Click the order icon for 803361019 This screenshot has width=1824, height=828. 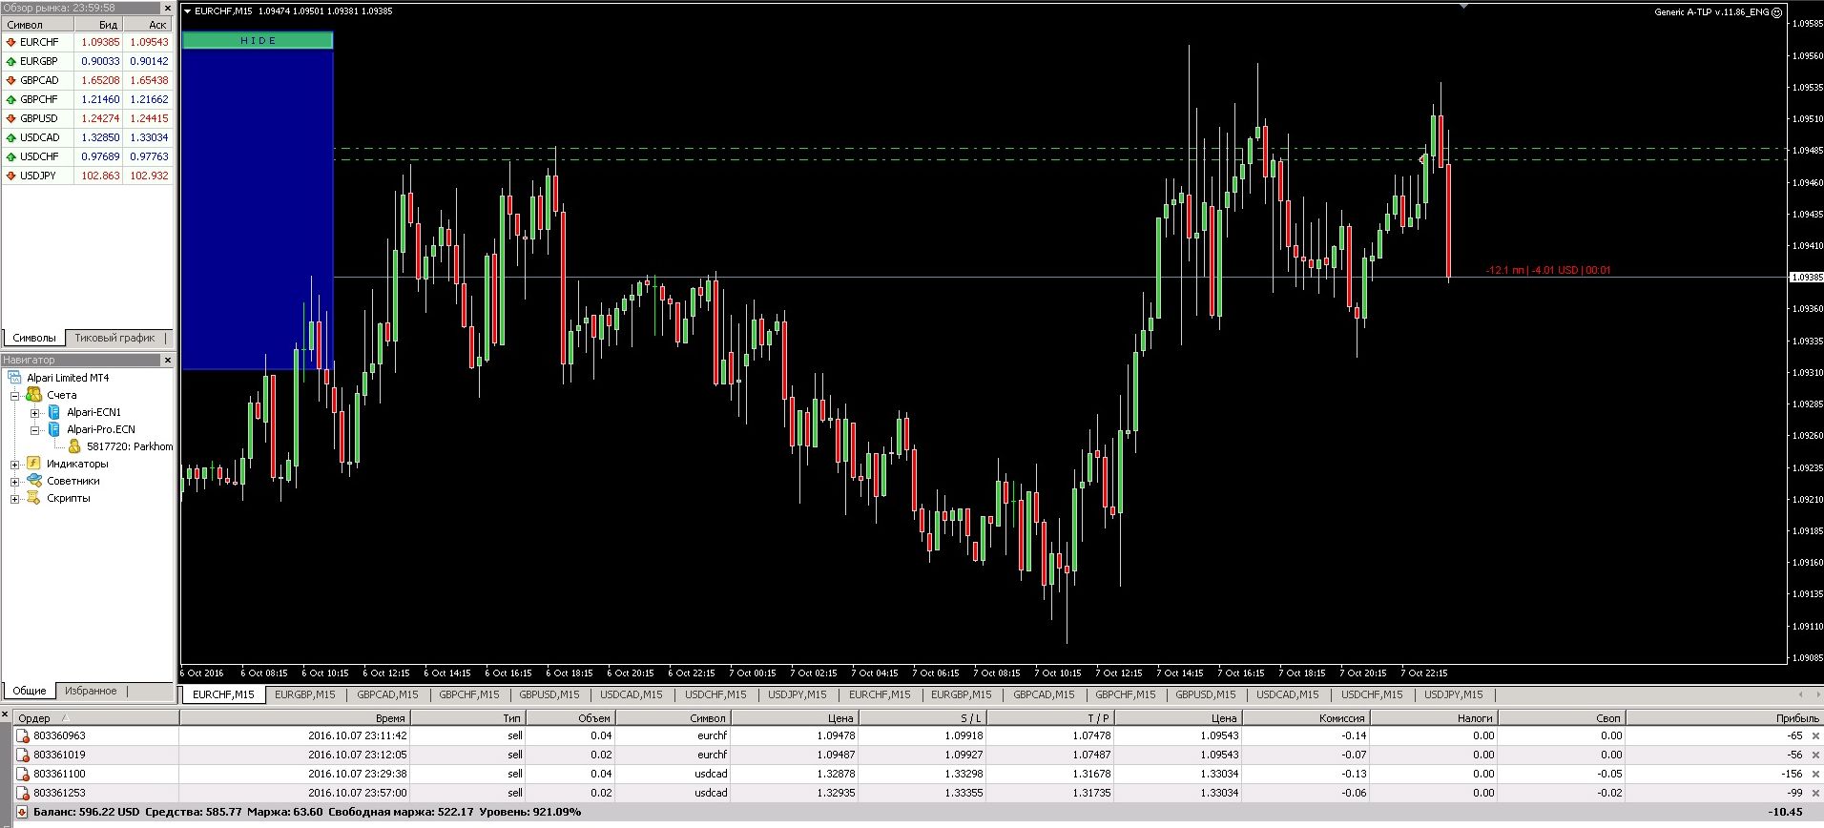(x=24, y=755)
